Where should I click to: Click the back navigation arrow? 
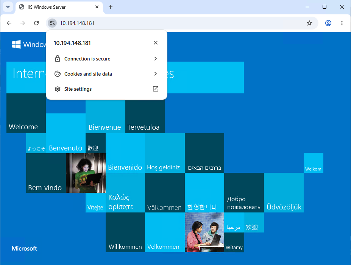(9, 23)
